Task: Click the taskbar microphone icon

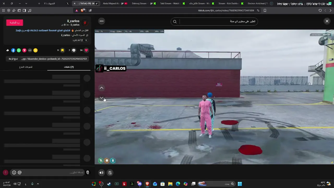Action: [x=32, y=184]
